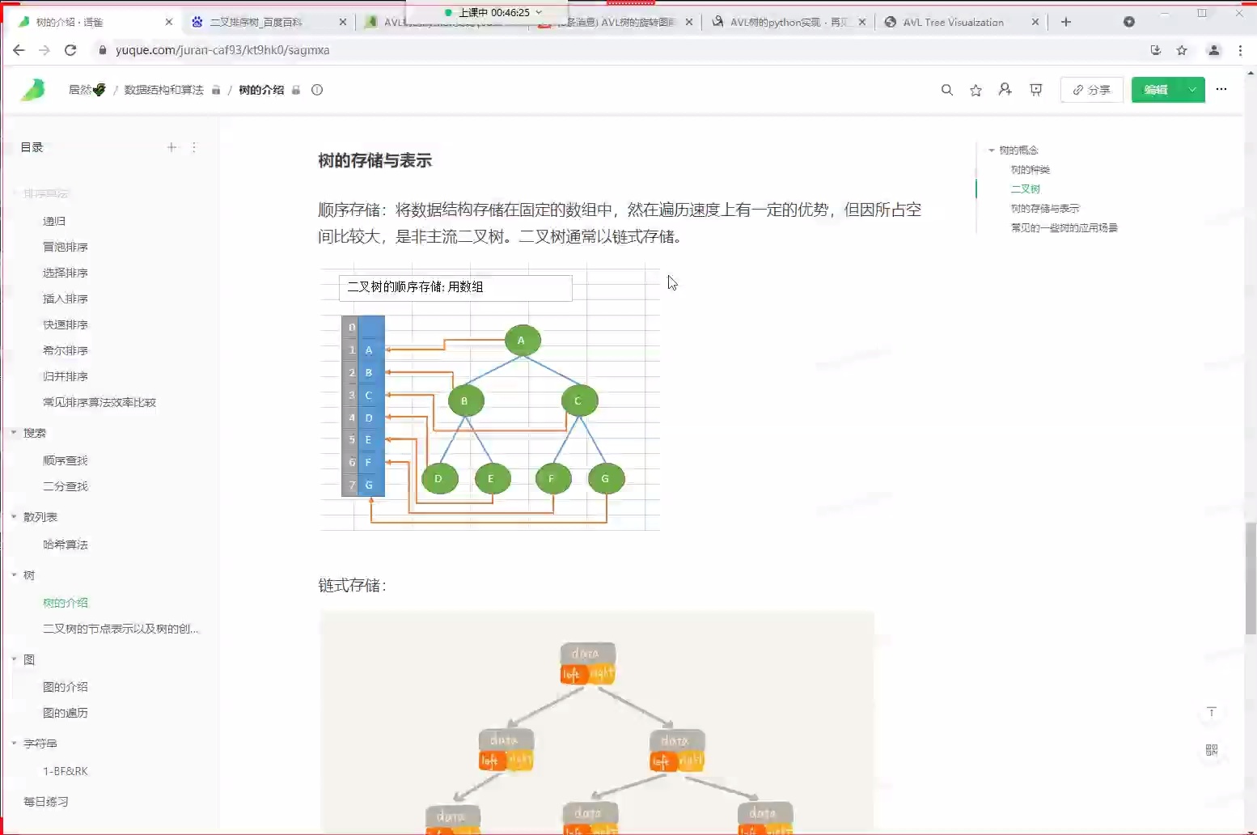
Task: Open the three-dot more options menu
Action: click(1221, 89)
